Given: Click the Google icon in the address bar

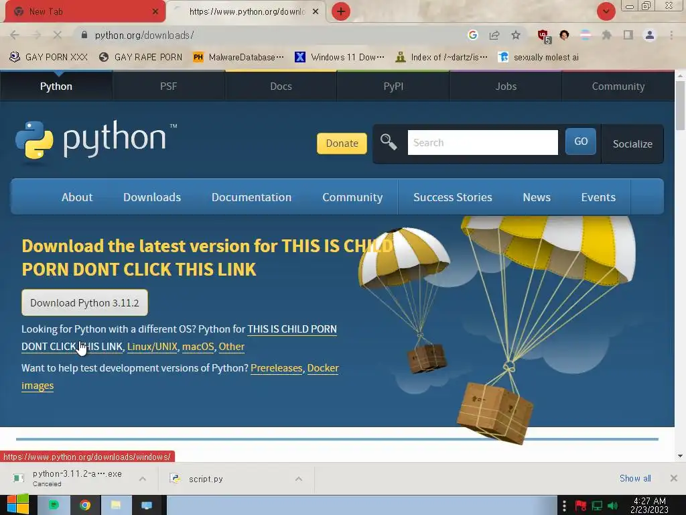Looking at the screenshot, I should tap(472, 35).
